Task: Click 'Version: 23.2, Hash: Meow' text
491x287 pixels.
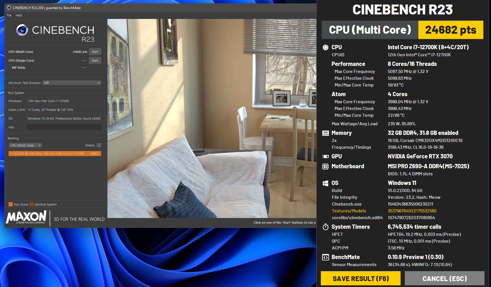Action: 414,197
